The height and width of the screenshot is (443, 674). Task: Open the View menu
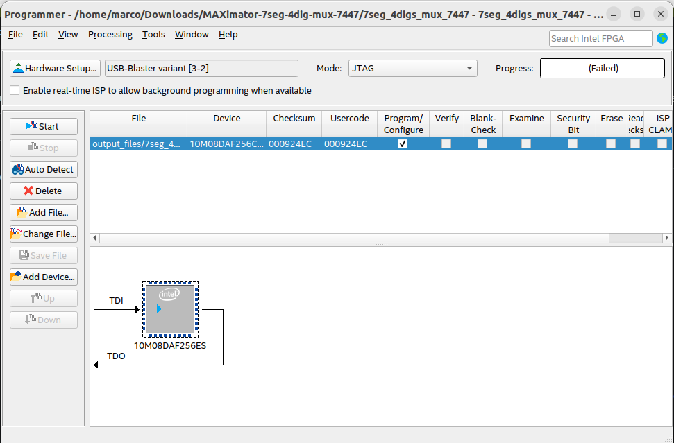[x=68, y=35]
